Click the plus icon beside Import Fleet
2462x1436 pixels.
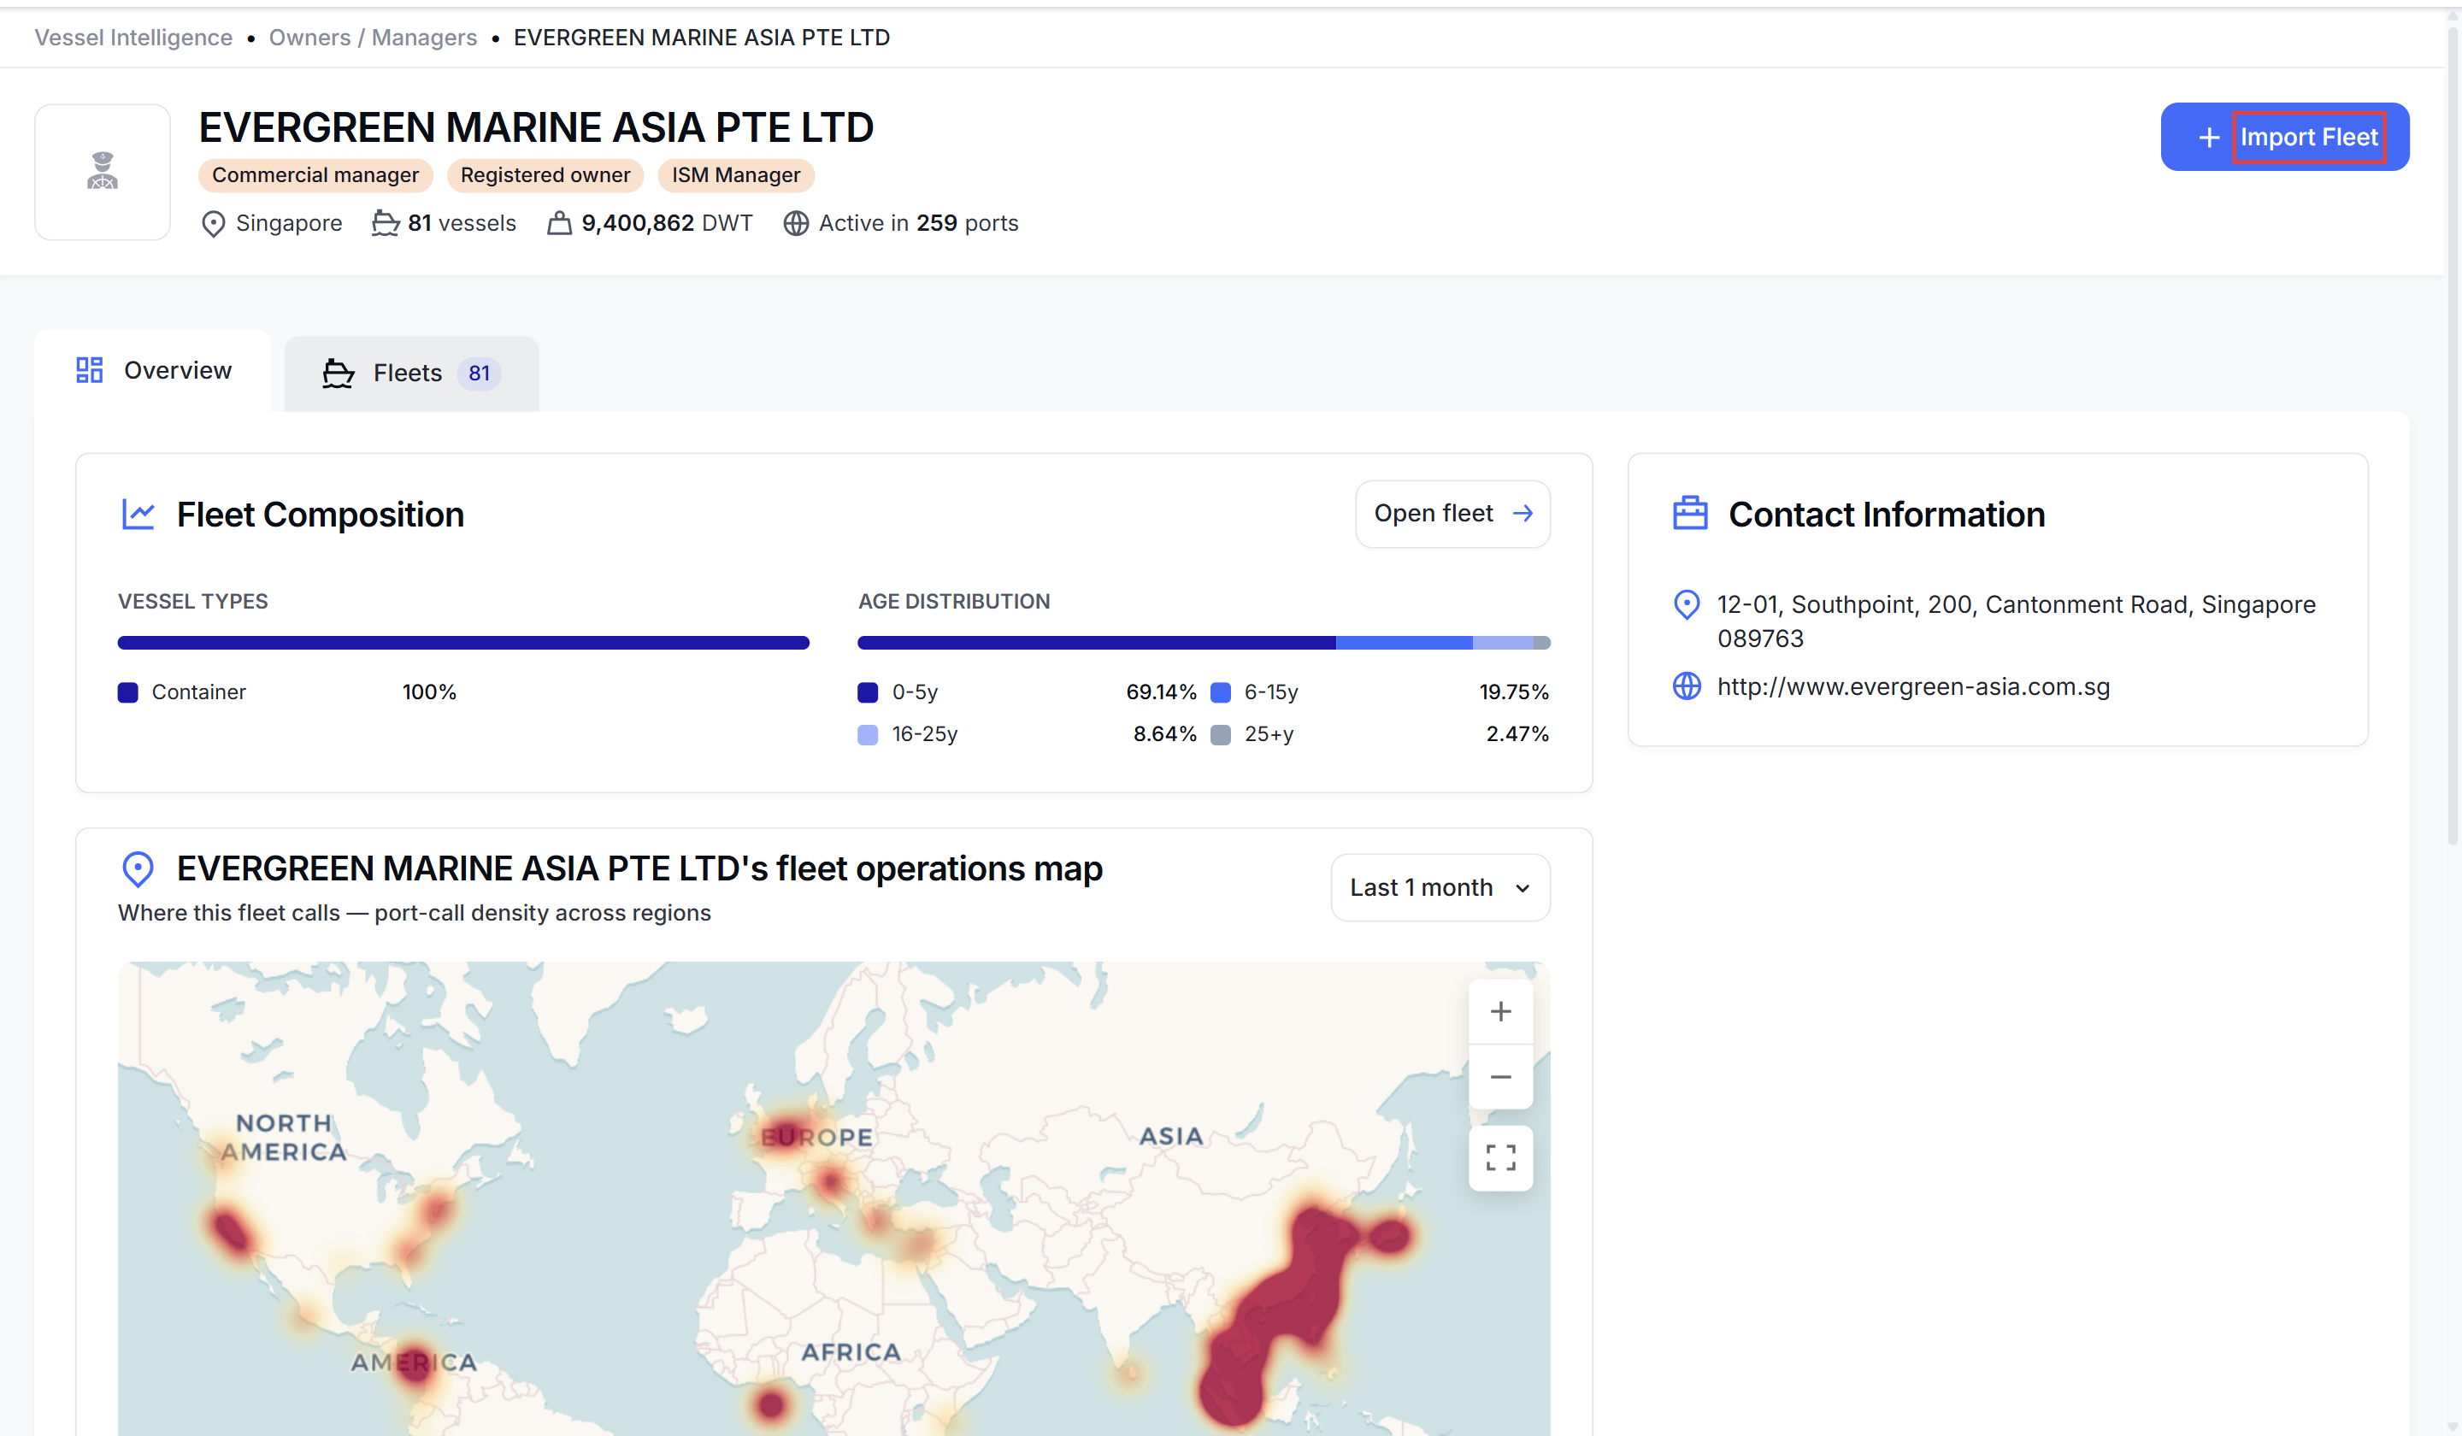click(x=2209, y=138)
